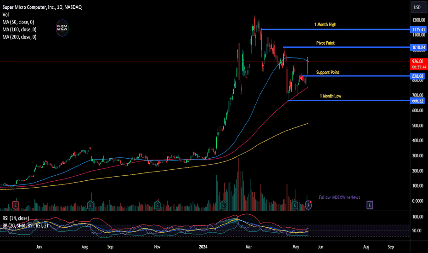428x253 pixels.
Task: Open the green earnings E marker after 2024 label
Action: [x=223, y=205]
